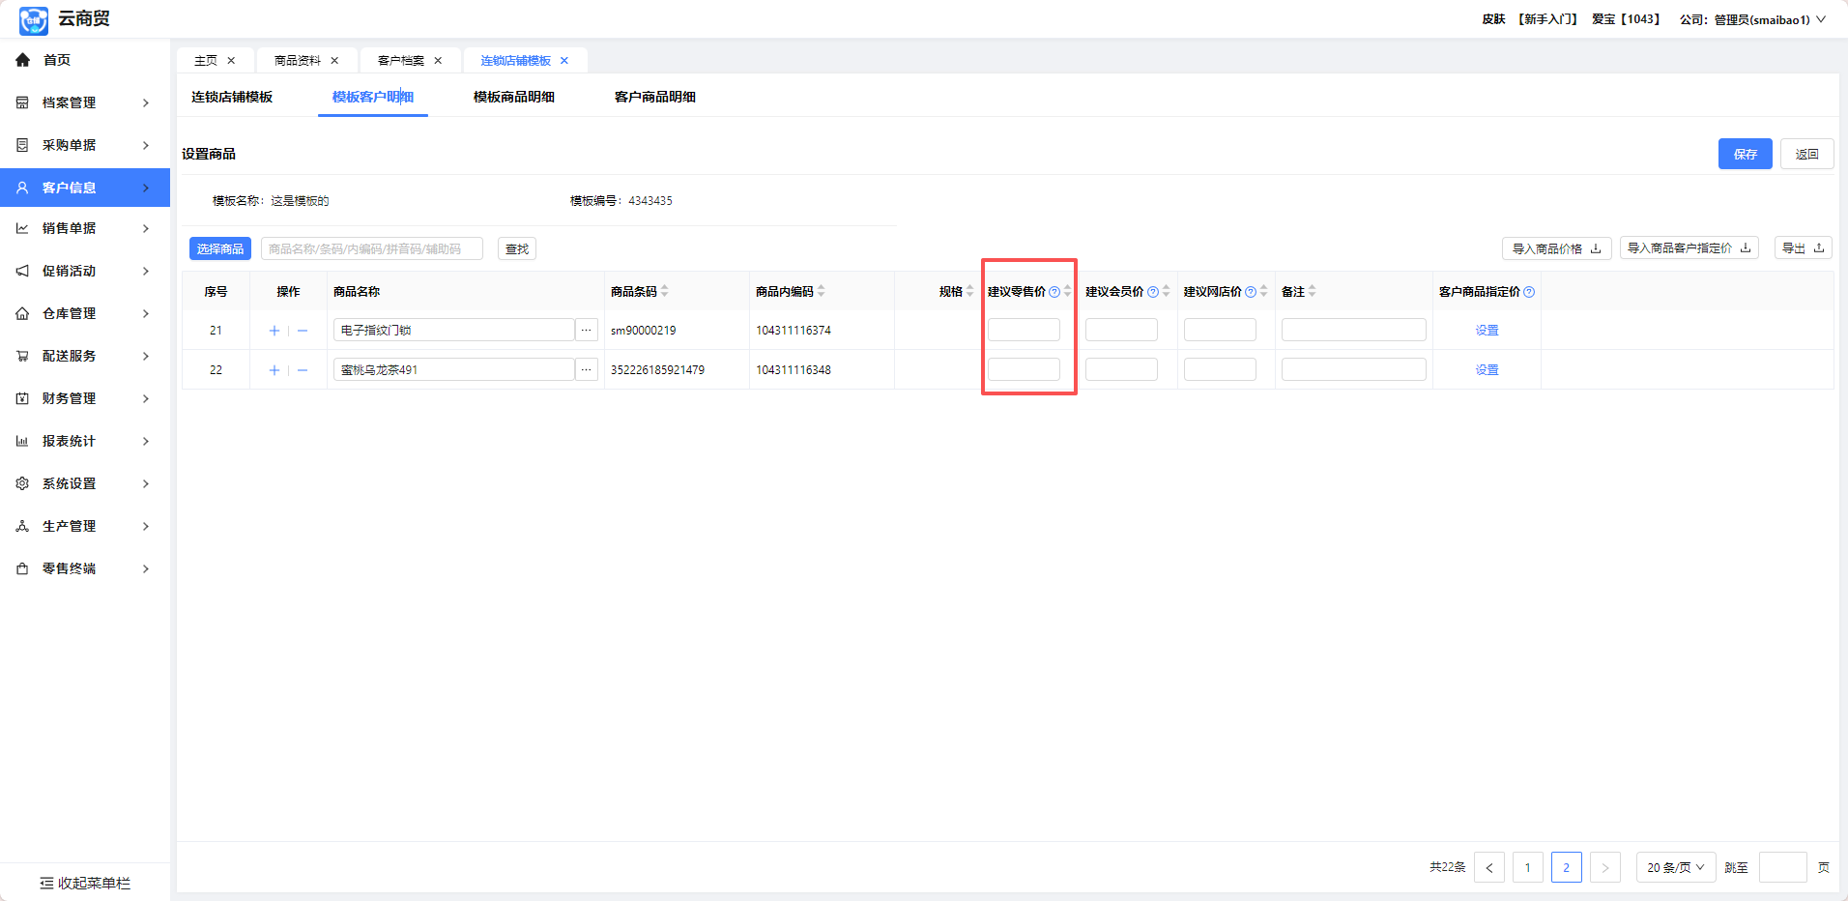
Task: Click 设置 link for 蜜桃乌龙茶491
Action: pos(1487,370)
